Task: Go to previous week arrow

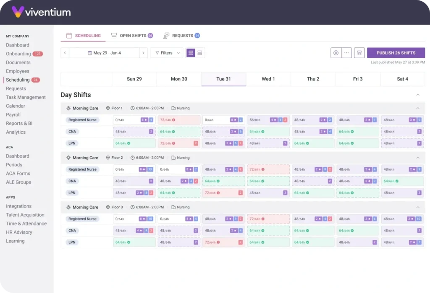Action: [65, 53]
